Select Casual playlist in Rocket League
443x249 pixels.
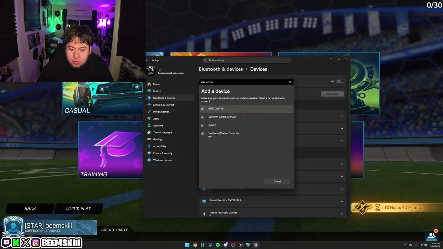103,99
